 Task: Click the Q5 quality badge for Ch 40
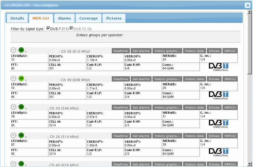pos(21,163)
